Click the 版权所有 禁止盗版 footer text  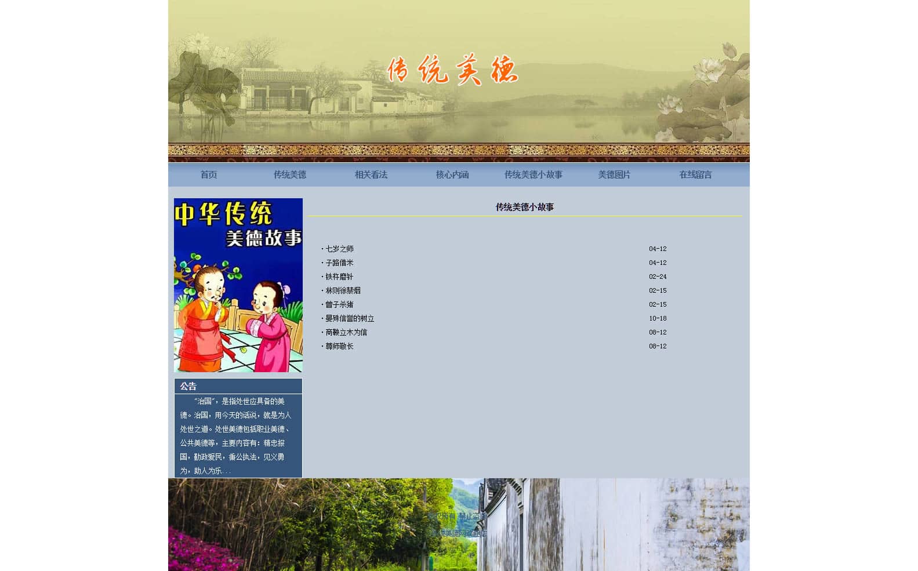point(457,516)
